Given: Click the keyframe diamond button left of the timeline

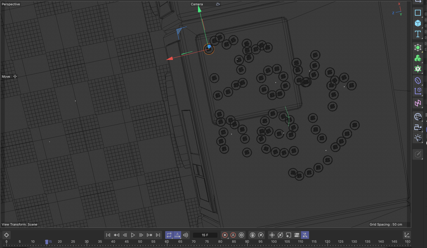Looking at the screenshot, I should tap(6, 235).
